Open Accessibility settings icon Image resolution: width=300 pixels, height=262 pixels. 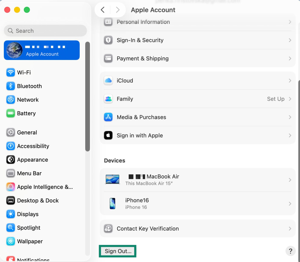11,146
